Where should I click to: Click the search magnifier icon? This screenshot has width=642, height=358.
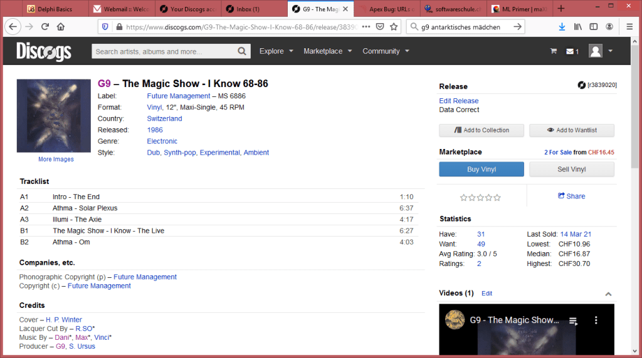[242, 51]
